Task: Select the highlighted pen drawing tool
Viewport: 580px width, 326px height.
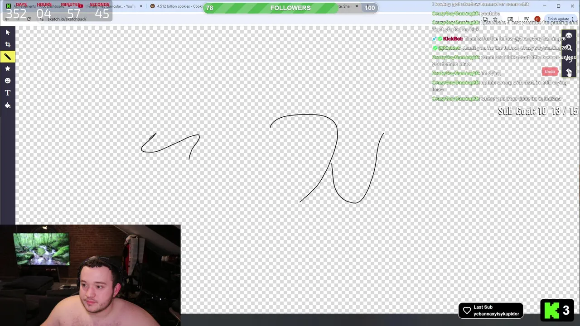Action: 8,57
